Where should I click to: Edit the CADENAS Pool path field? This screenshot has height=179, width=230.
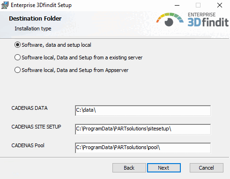(x=143, y=148)
